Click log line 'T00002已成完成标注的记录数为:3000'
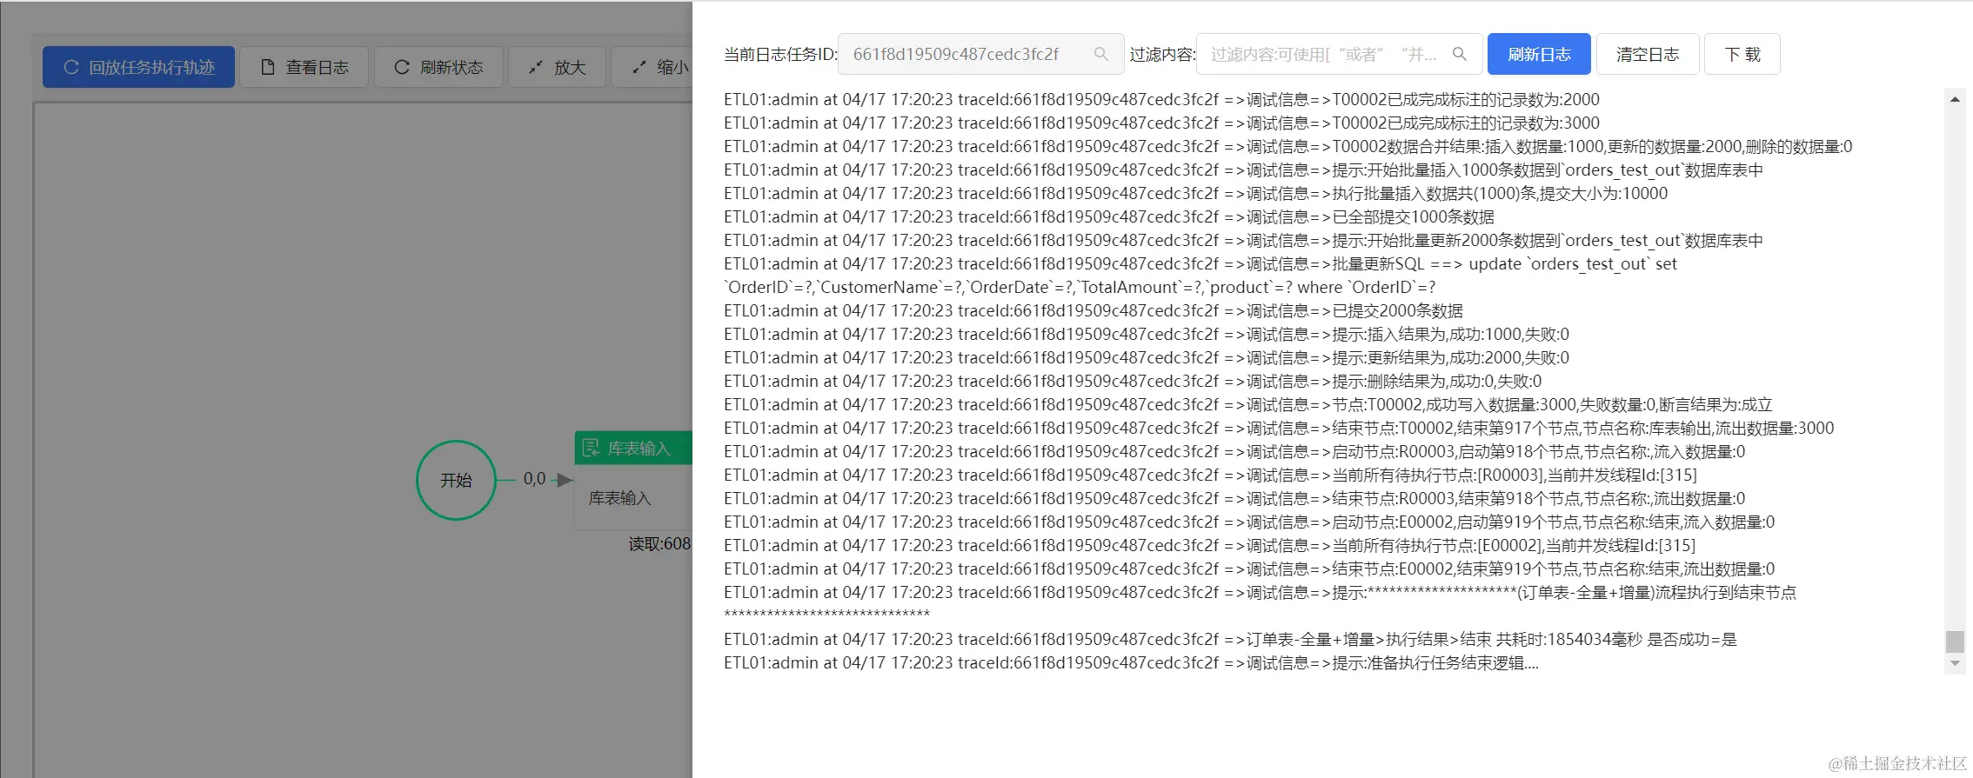 (1161, 123)
